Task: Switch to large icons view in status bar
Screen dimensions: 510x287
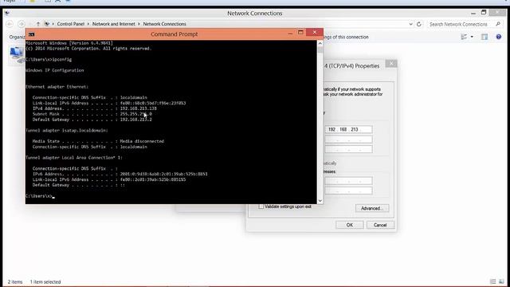Action: pos(501,281)
